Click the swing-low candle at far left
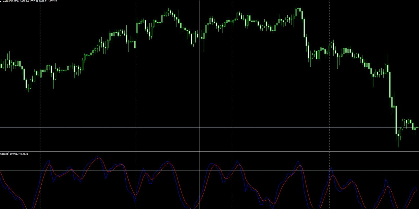Image resolution: width=419 pixels, height=209 pixels. 28,87
